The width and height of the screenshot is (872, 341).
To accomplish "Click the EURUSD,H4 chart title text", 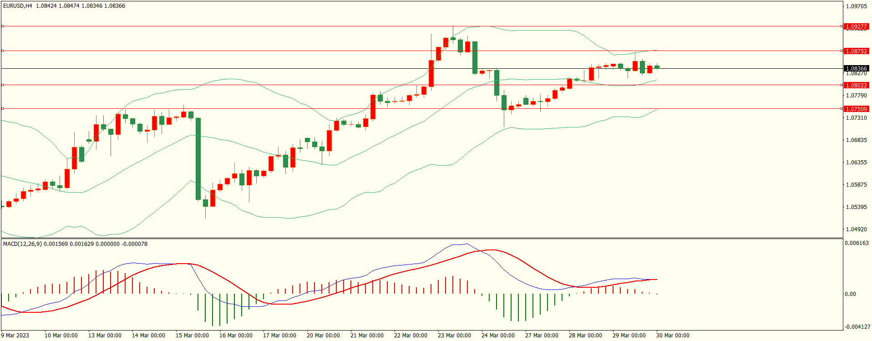I will tap(18, 6).
